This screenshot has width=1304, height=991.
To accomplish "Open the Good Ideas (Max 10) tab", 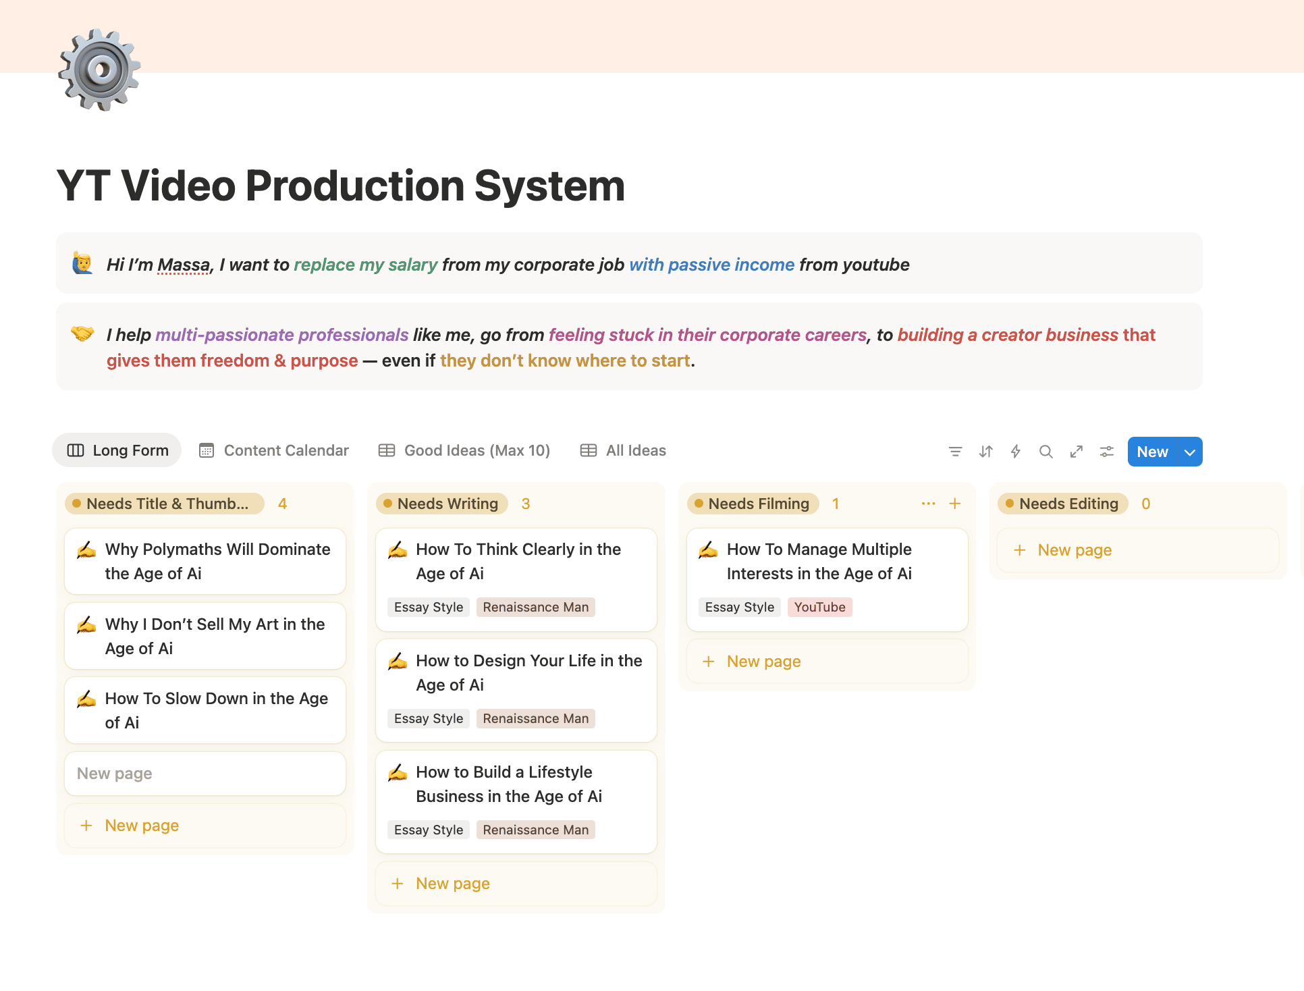I will pos(464,450).
